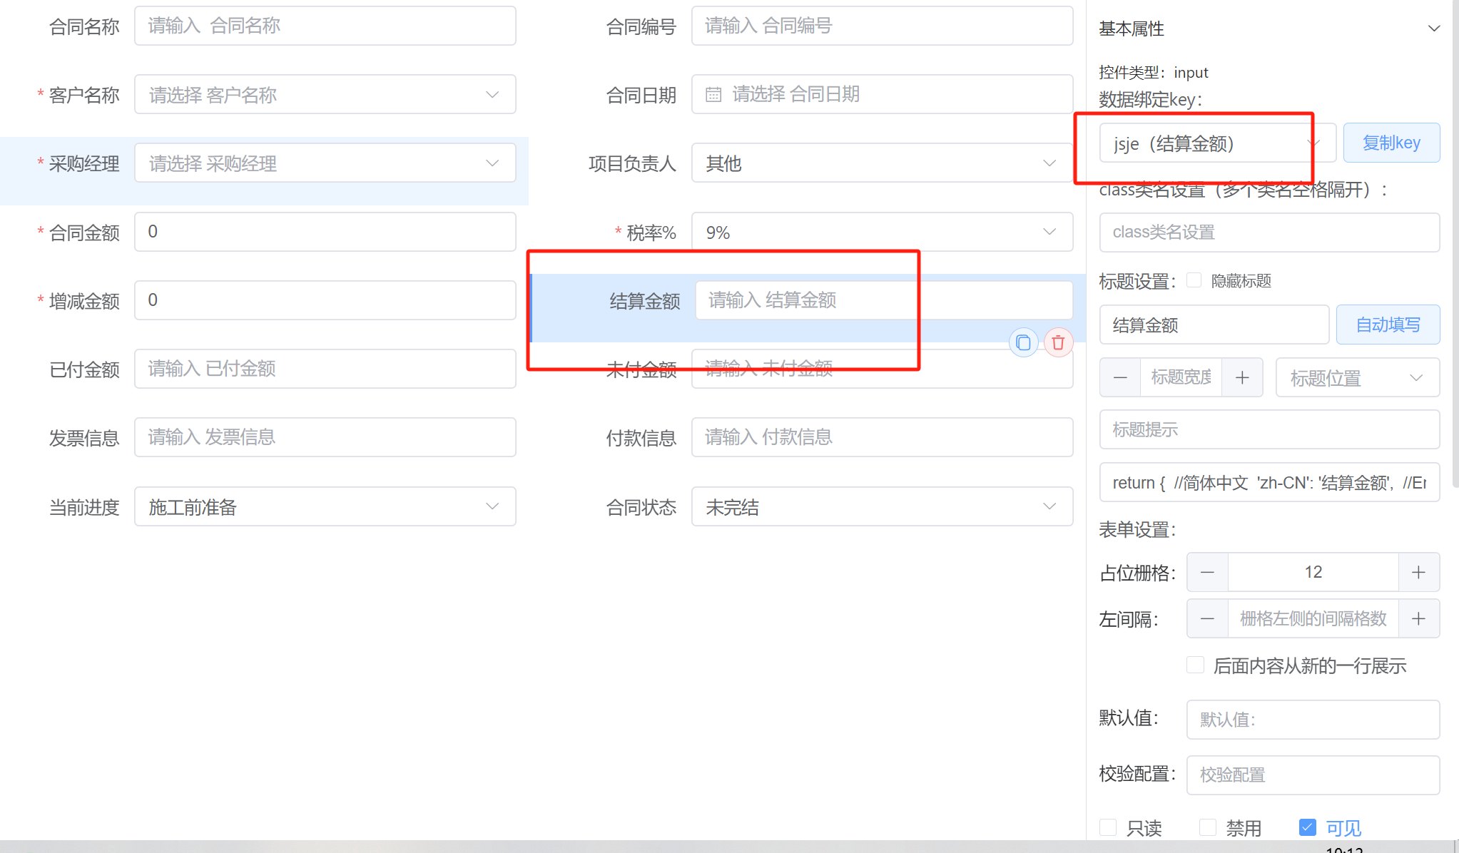
Task: Decrease 占位栅格 with the minus button
Action: [x=1207, y=572]
